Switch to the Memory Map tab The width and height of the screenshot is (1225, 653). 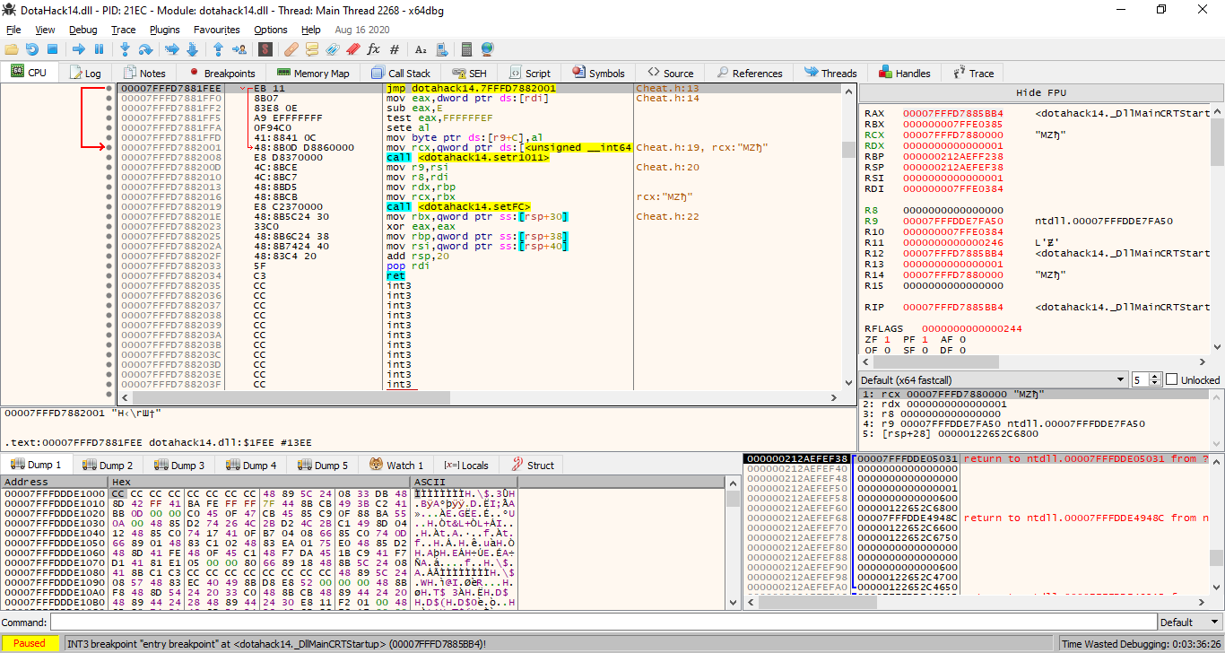pos(313,74)
